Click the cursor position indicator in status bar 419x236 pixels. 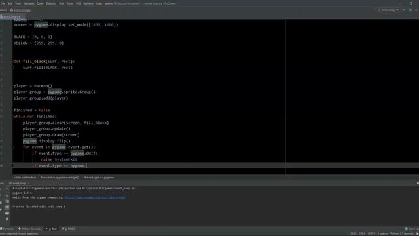354,233
